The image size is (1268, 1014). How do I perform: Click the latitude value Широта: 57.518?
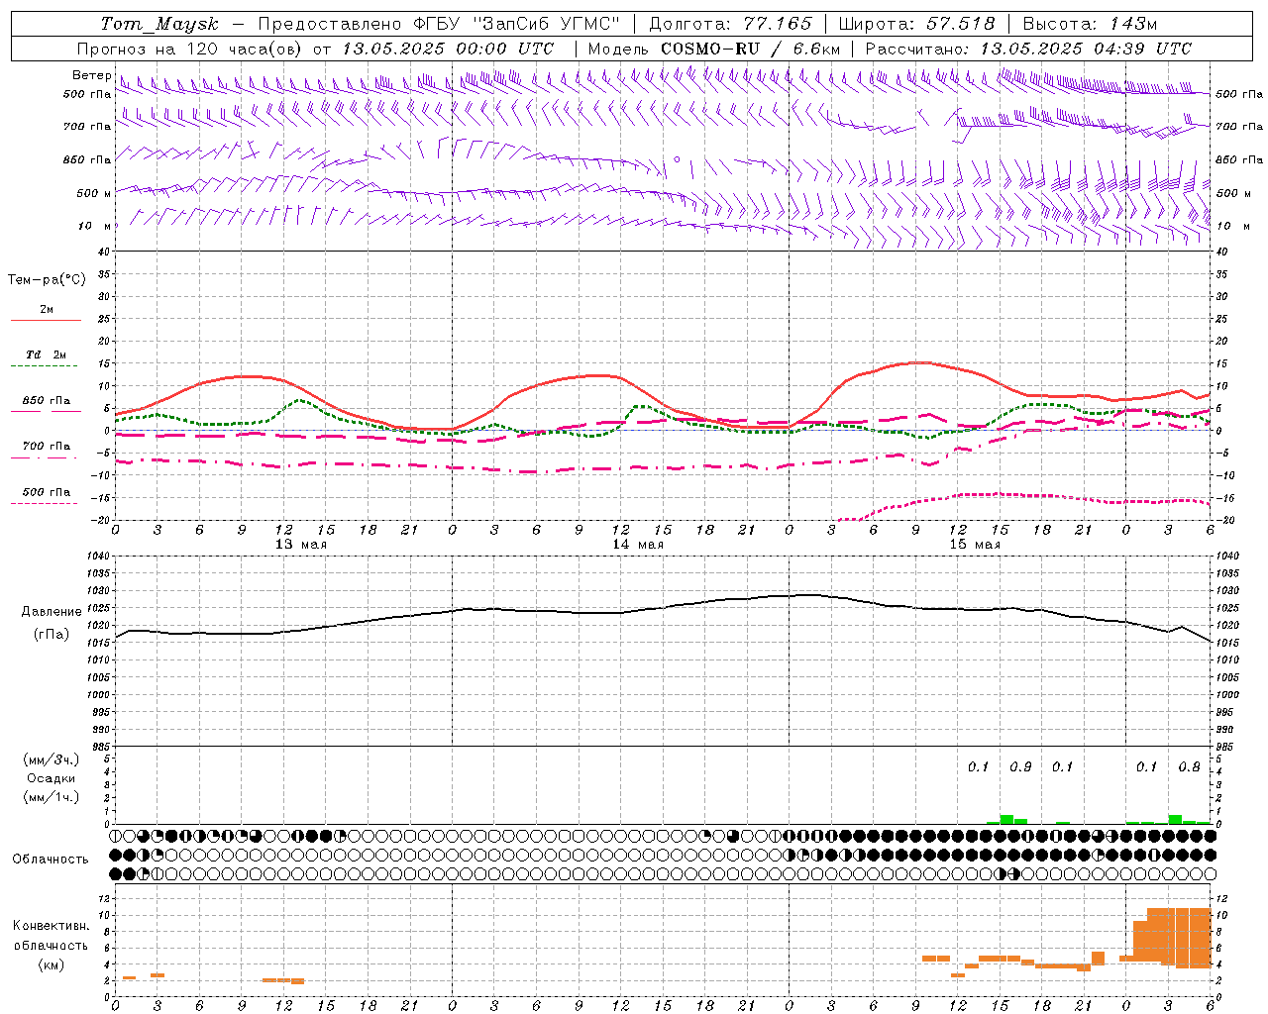click(916, 24)
